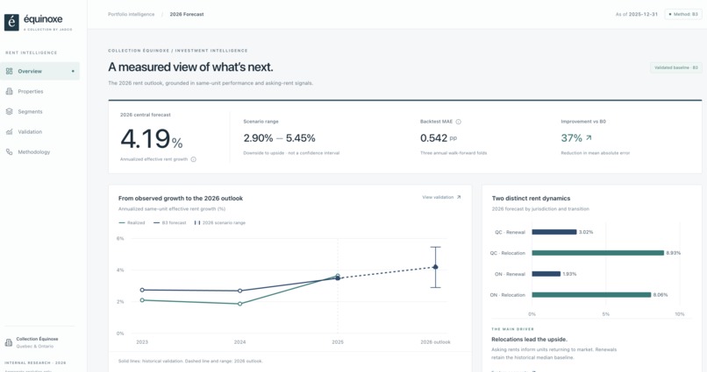This screenshot has height=372, width=707.
Task: Click the équinoxe "é" logo icon
Action: pos(11,22)
